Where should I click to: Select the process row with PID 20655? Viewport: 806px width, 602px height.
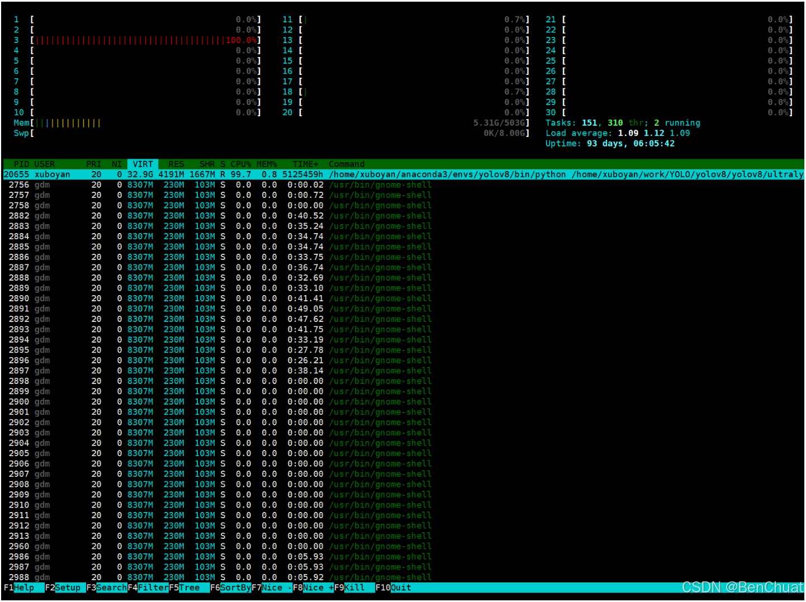[x=403, y=174]
